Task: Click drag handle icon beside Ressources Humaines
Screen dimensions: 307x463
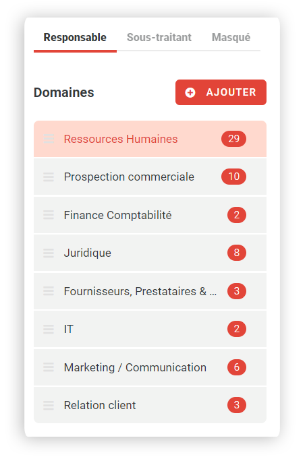Action: (49, 139)
